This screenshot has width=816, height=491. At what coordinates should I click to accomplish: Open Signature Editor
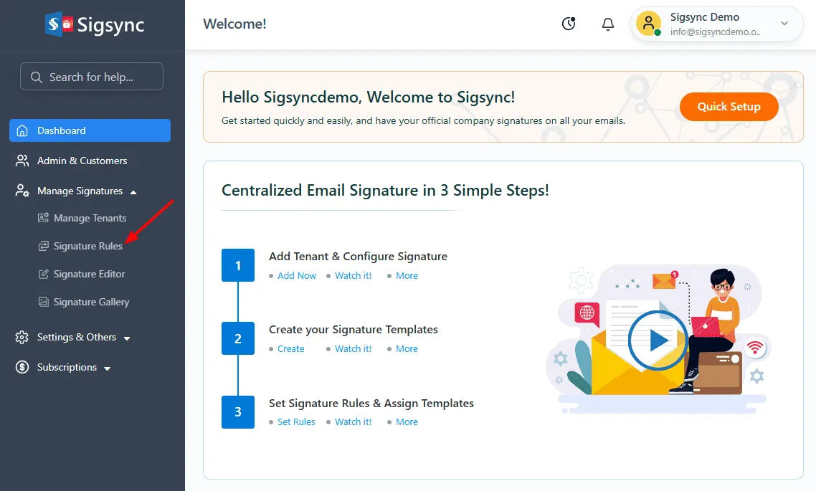coord(90,274)
